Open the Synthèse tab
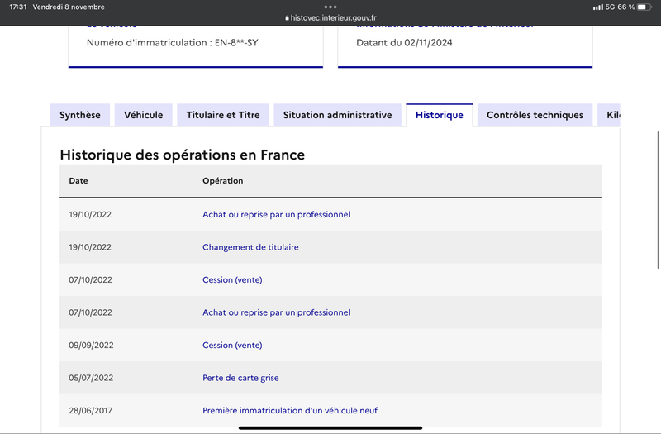 click(x=79, y=115)
